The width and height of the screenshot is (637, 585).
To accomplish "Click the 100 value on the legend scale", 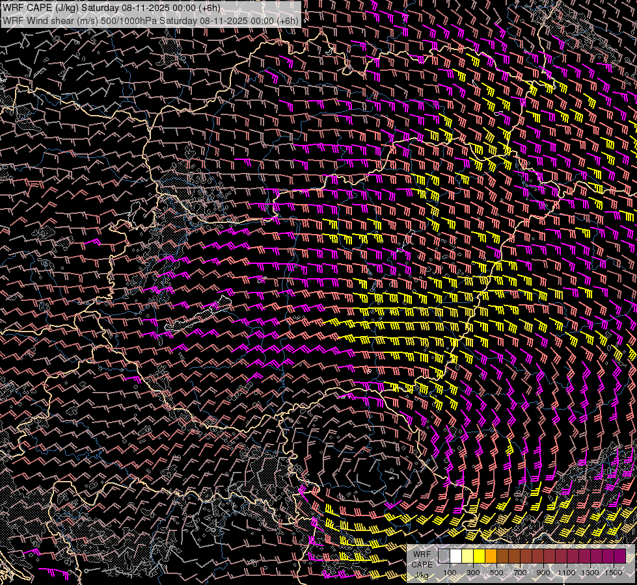I will (450, 573).
